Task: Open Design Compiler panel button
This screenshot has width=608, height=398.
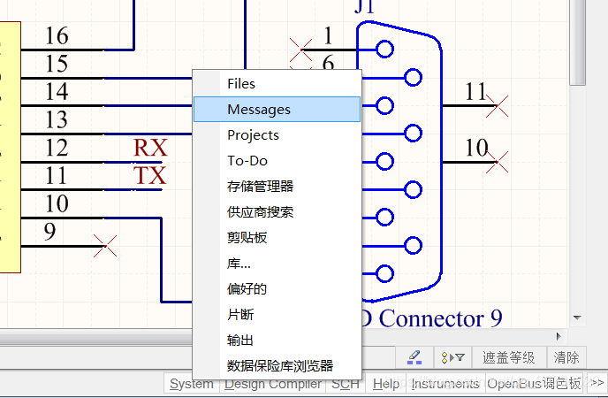Action: coord(273,384)
